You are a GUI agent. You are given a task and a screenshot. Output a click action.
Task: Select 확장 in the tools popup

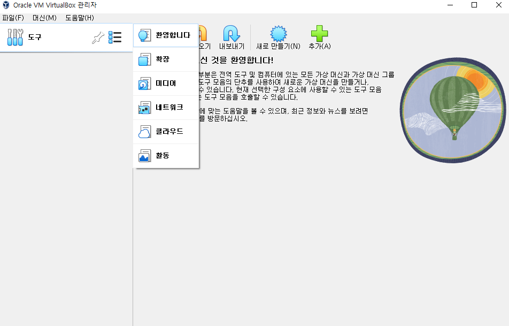pos(166,59)
